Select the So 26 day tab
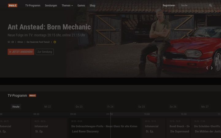The width and height of the screenshot is (221, 138). [x=173, y=107]
